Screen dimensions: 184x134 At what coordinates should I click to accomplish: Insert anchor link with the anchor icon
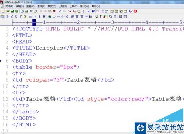54,16
